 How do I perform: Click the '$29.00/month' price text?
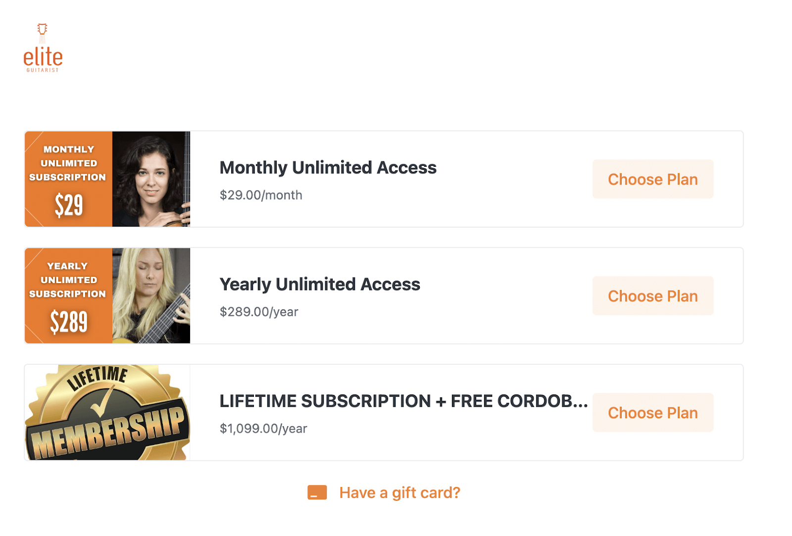click(261, 195)
